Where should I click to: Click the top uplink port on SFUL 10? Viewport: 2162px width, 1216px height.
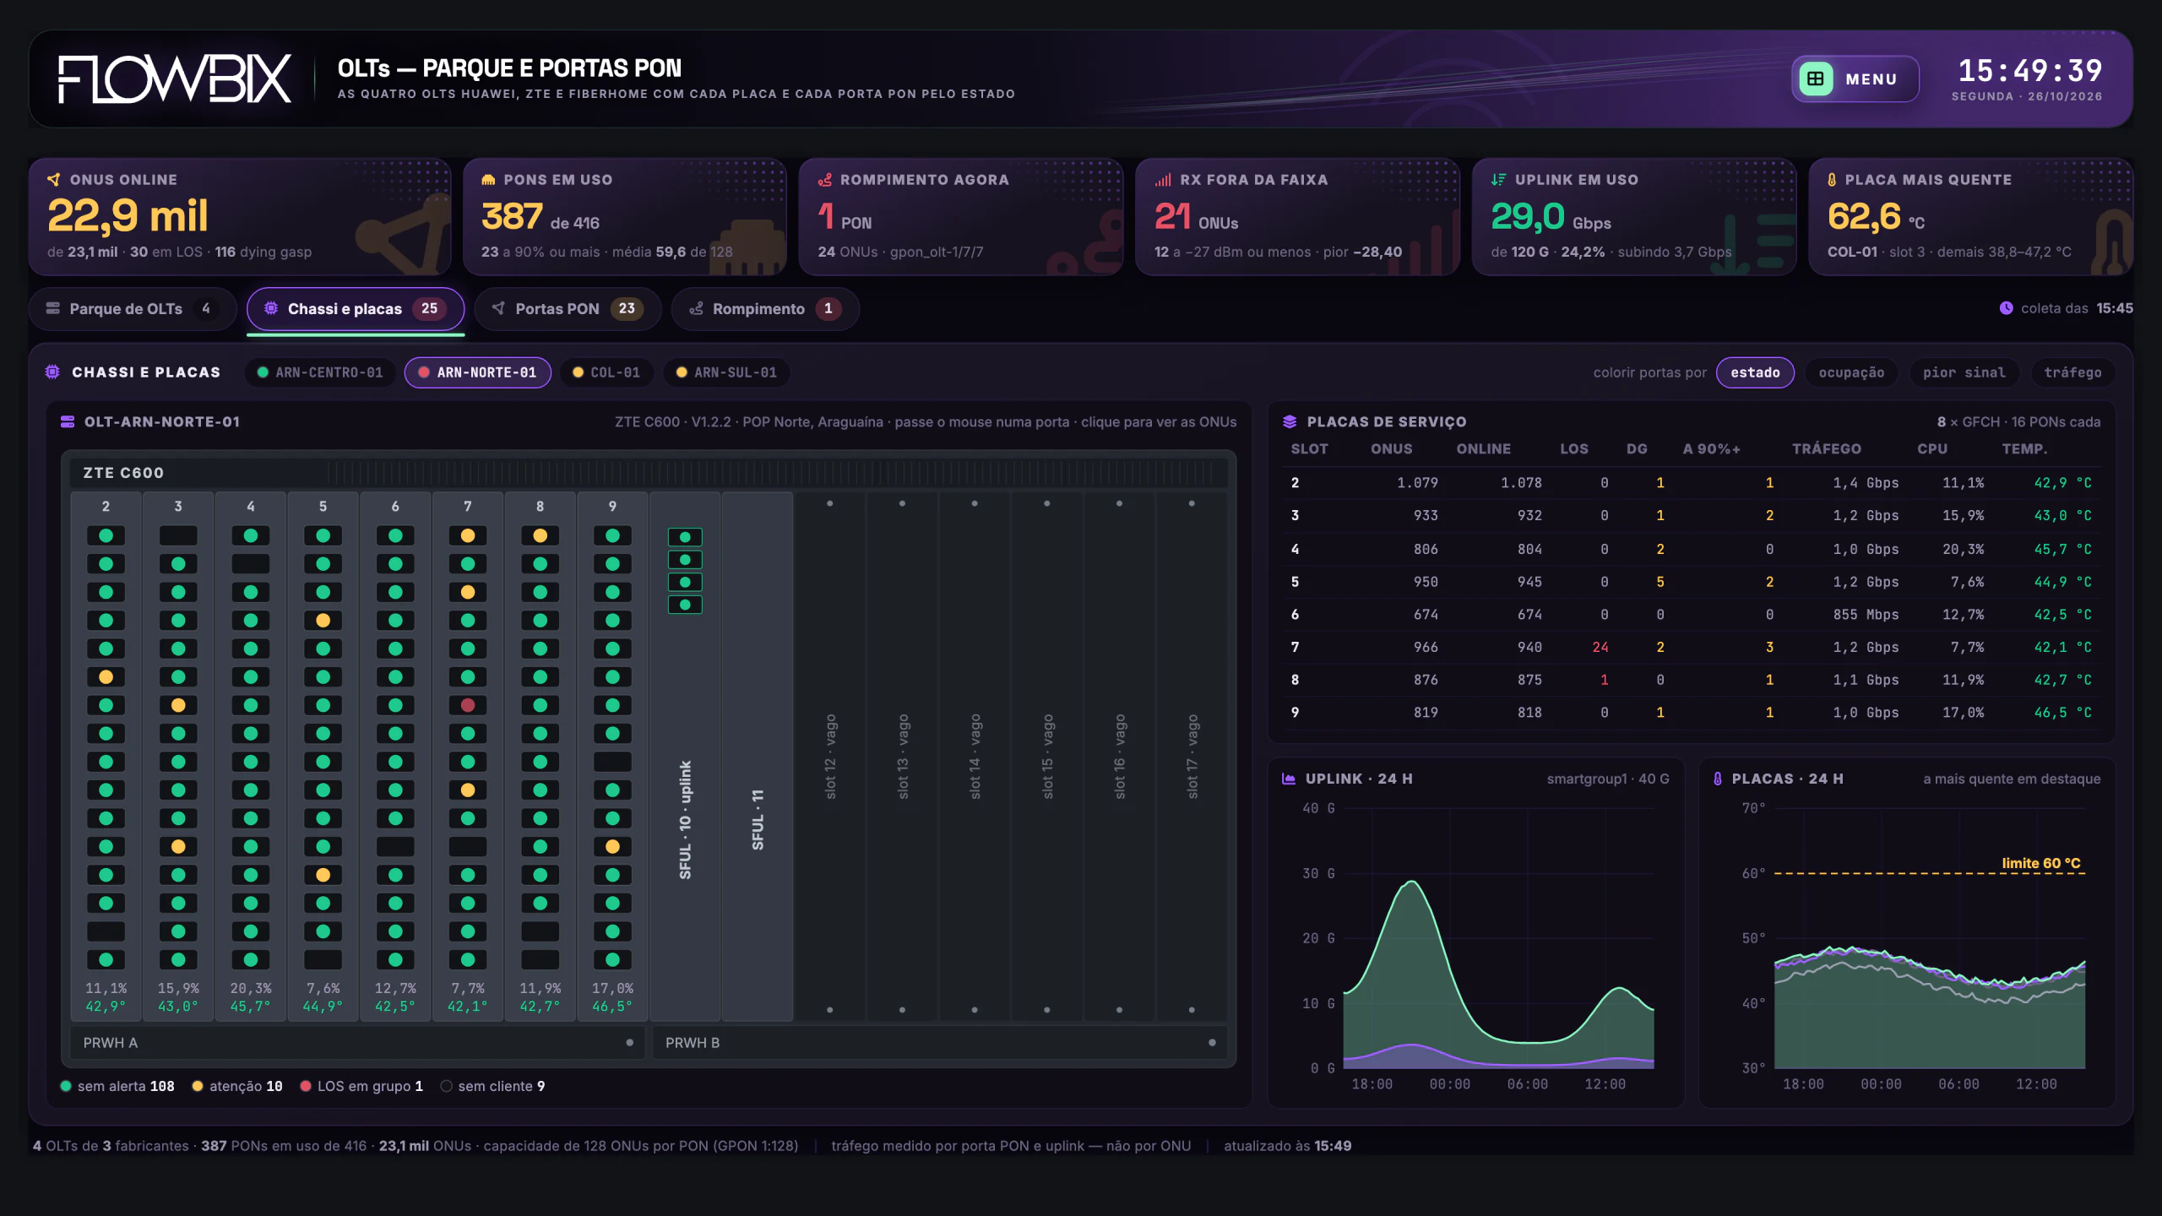coord(685,537)
